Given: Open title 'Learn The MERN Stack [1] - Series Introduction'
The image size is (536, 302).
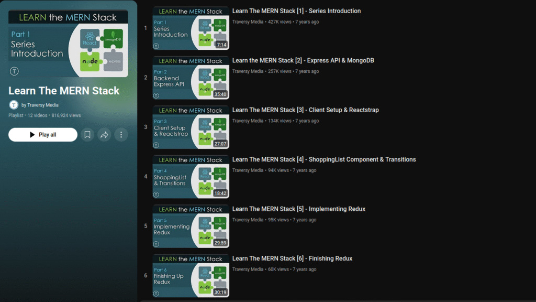Looking at the screenshot, I should click(x=296, y=11).
